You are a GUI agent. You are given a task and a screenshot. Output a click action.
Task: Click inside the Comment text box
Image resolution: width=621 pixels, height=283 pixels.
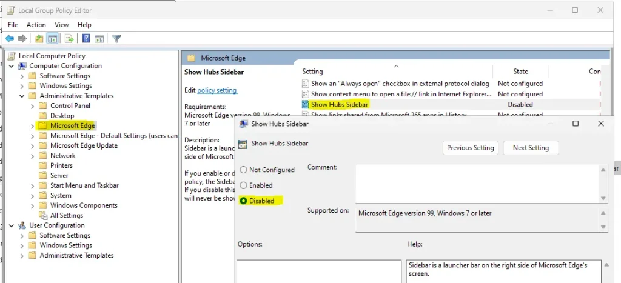coord(477,183)
